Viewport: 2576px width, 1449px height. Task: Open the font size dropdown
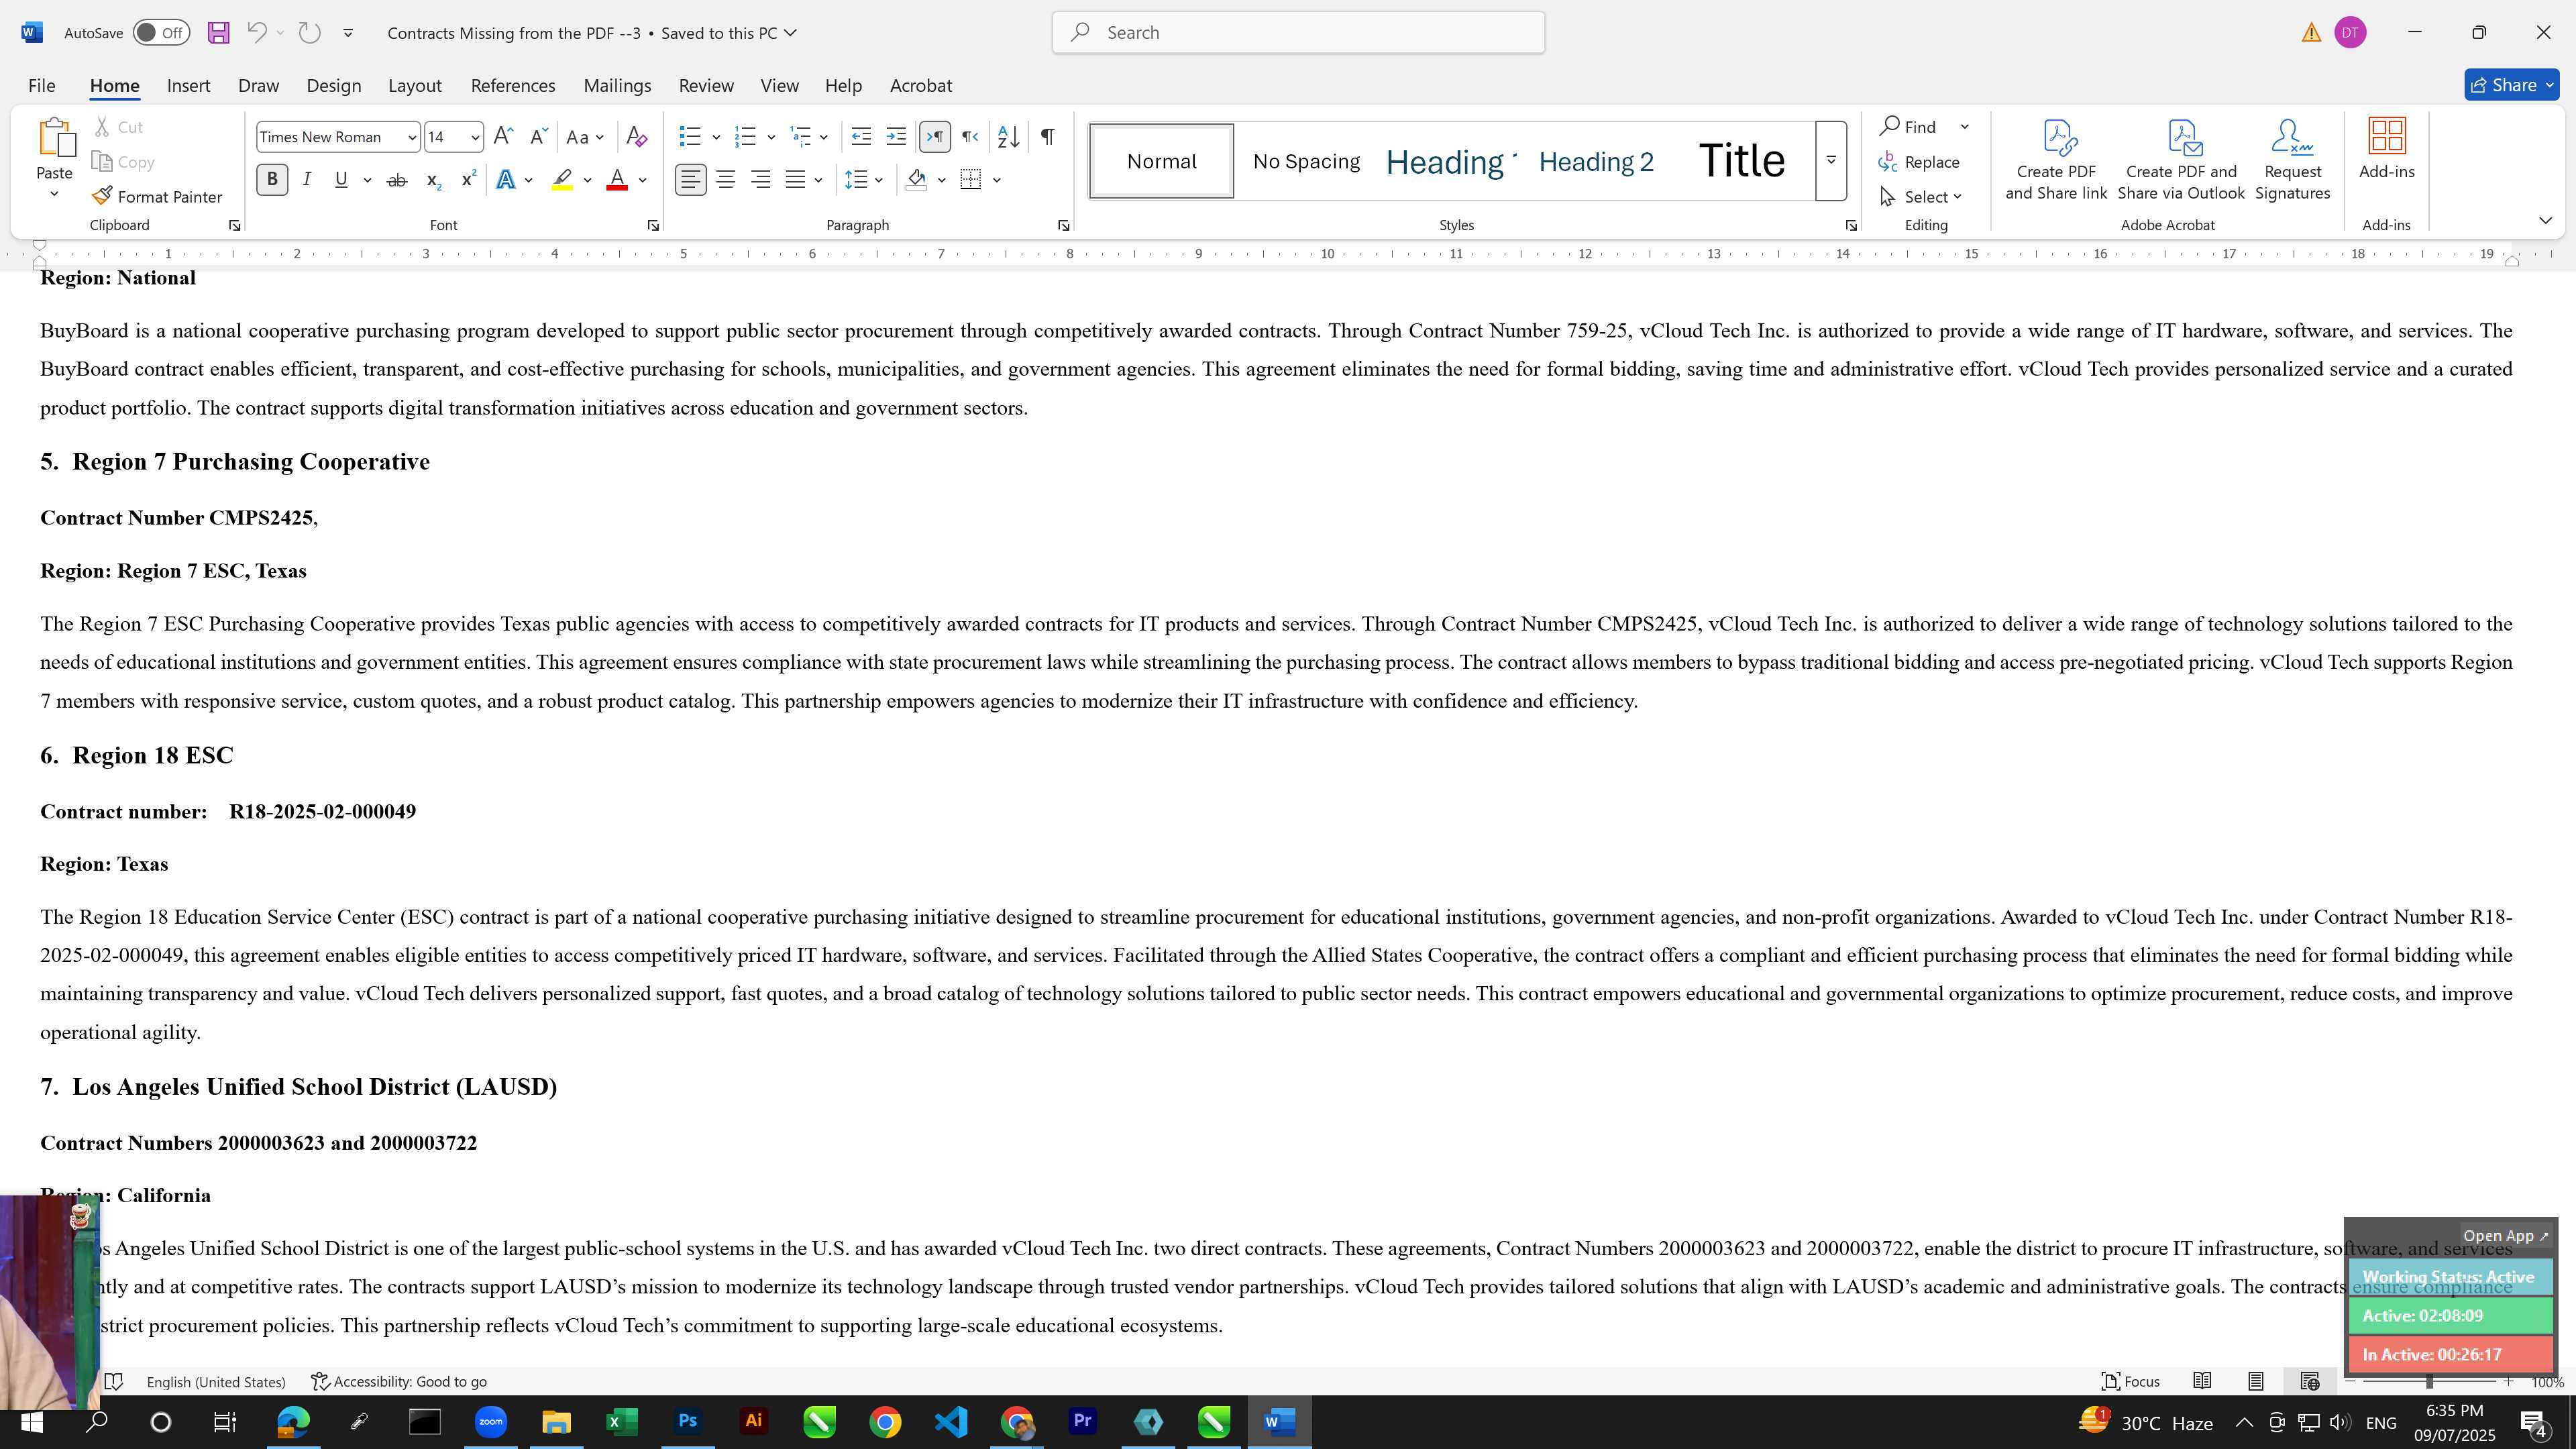tap(475, 137)
